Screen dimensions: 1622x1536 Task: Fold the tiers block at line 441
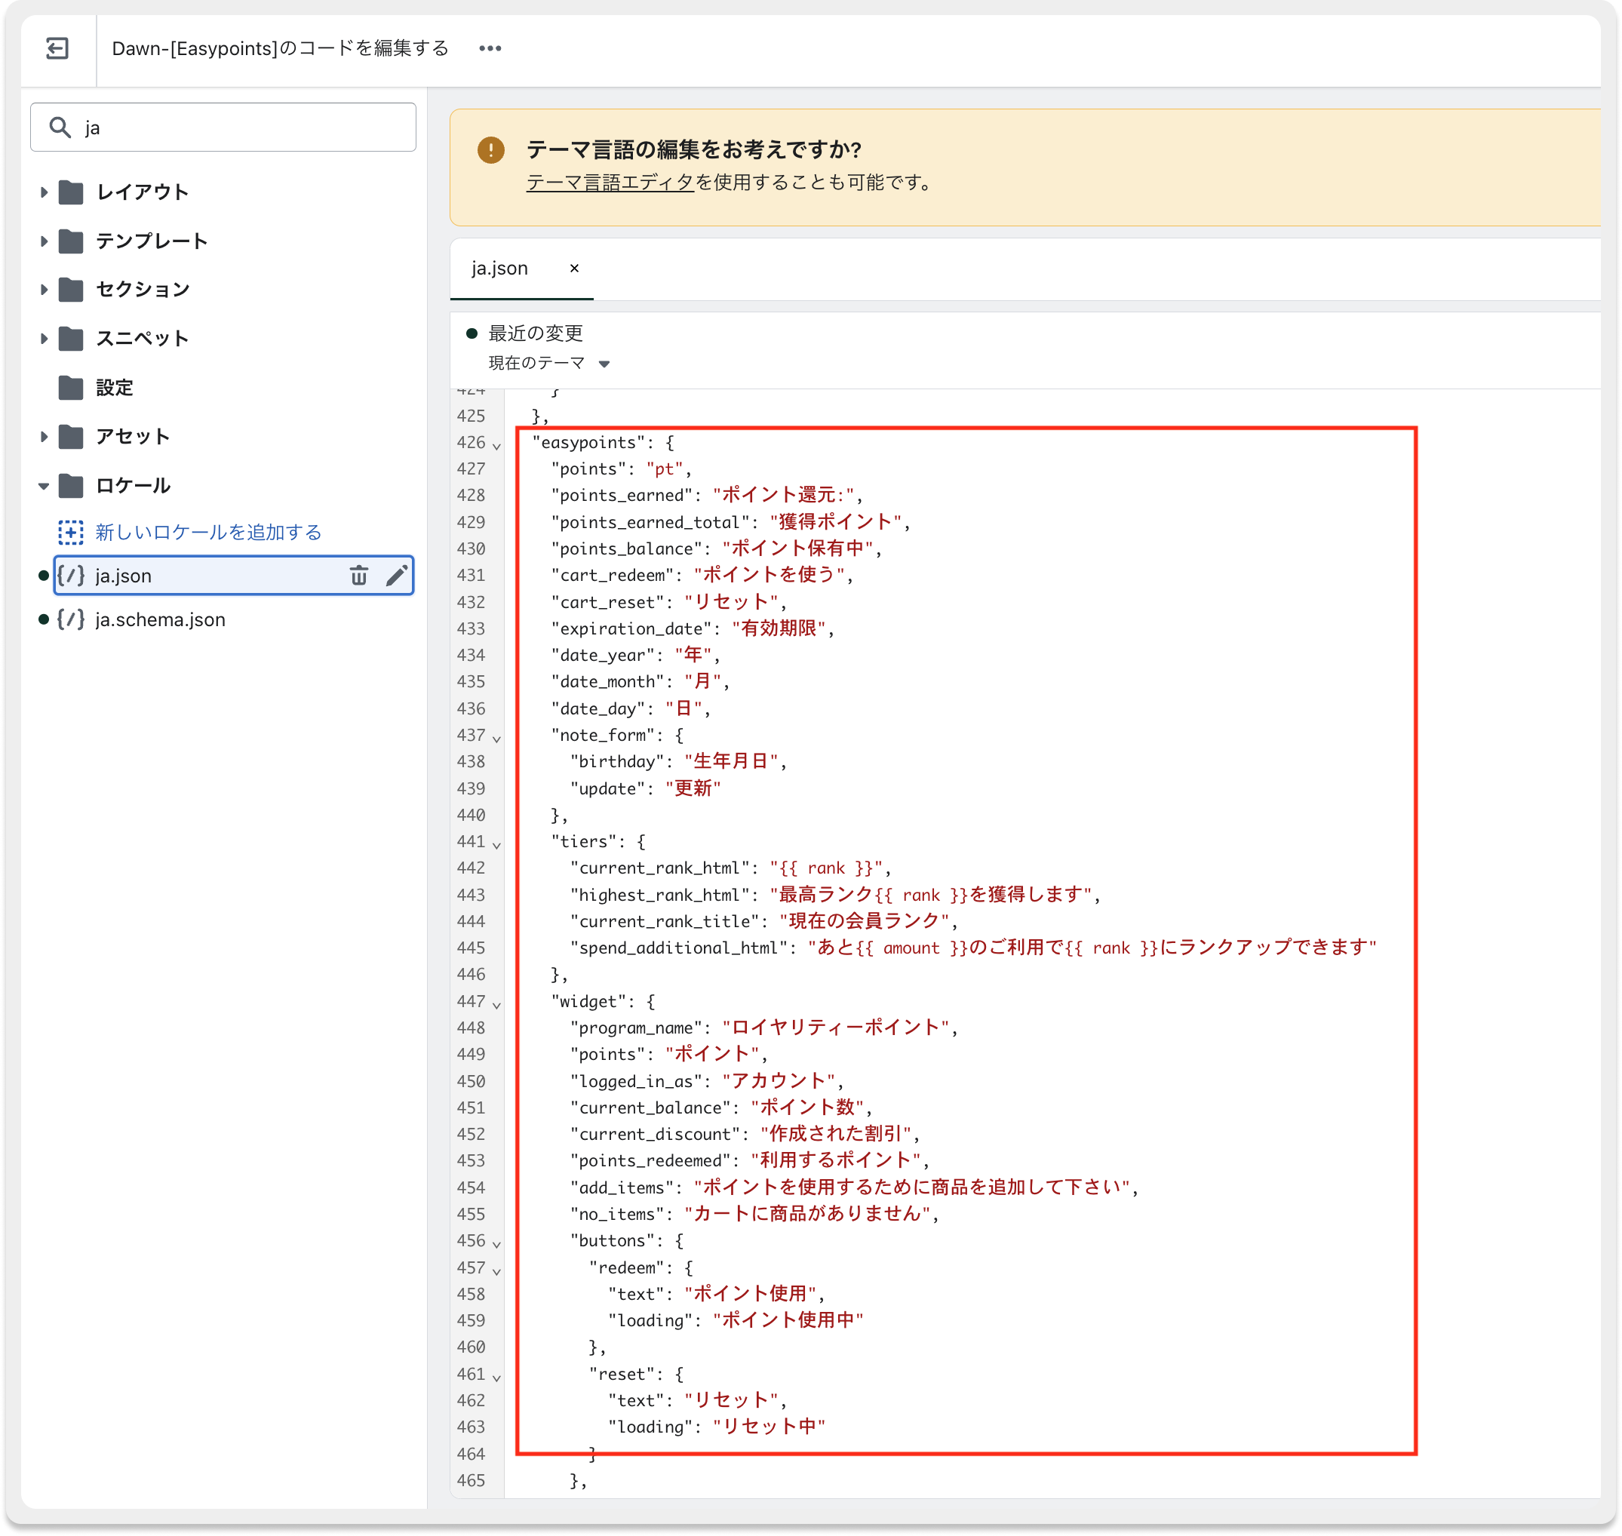click(x=496, y=845)
